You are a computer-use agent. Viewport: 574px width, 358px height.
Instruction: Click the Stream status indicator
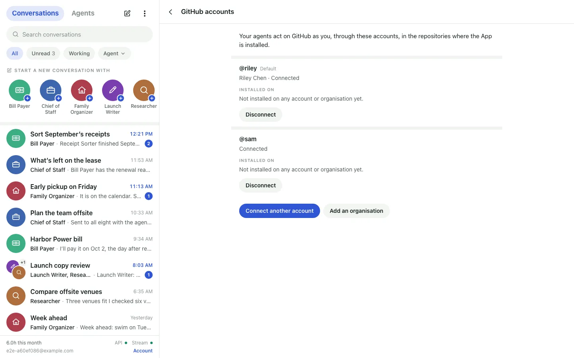[x=142, y=343]
